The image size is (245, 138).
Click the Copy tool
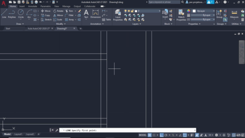click(46, 15)
